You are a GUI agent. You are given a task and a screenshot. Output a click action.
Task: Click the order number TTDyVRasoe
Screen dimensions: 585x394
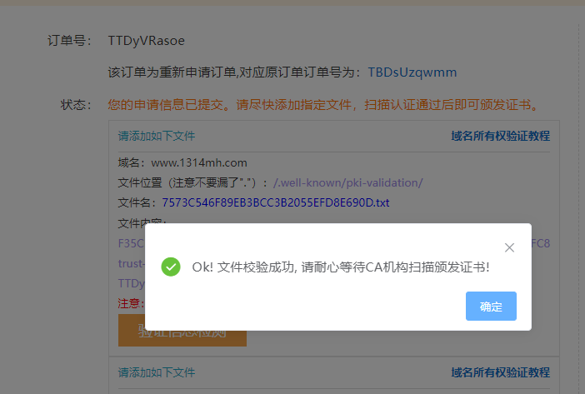coord(147,40)
